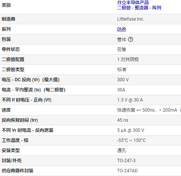Viewport: 181px width, 176px height.
Task: Select the 300 V reverse voltage value
Action: 123,80
